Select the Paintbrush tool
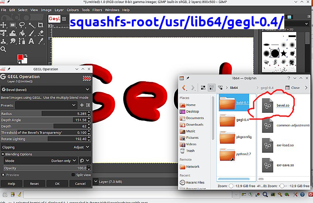The image size is (313, 203). tap(31, 33)
